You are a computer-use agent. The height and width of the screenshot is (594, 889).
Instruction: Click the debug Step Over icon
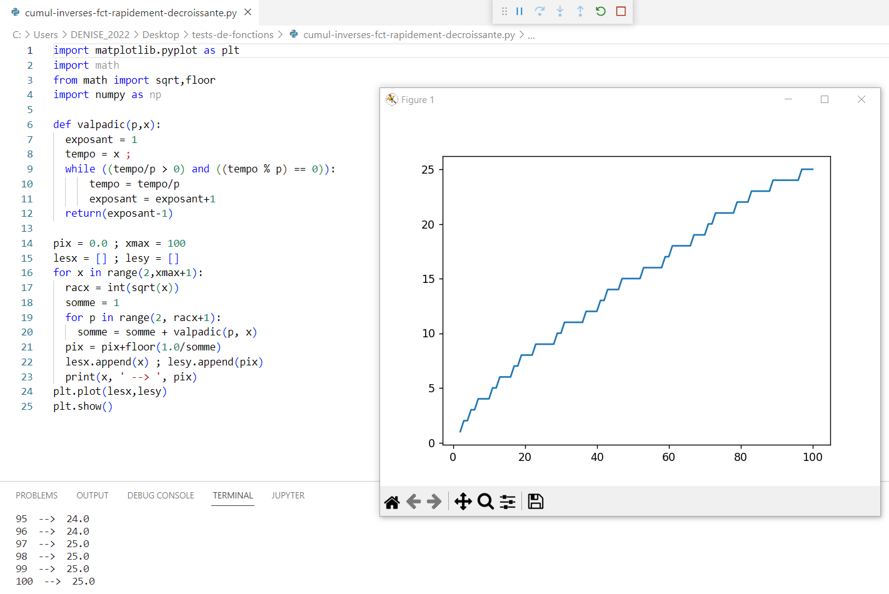[x=540, y=11]
